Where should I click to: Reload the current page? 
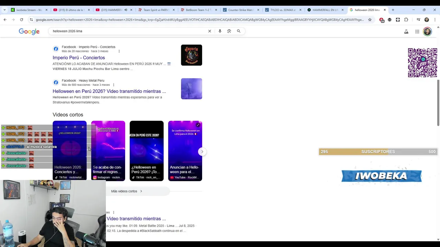(x=21, y=20)
